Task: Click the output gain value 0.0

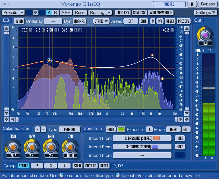Action: tap(205, 43)
